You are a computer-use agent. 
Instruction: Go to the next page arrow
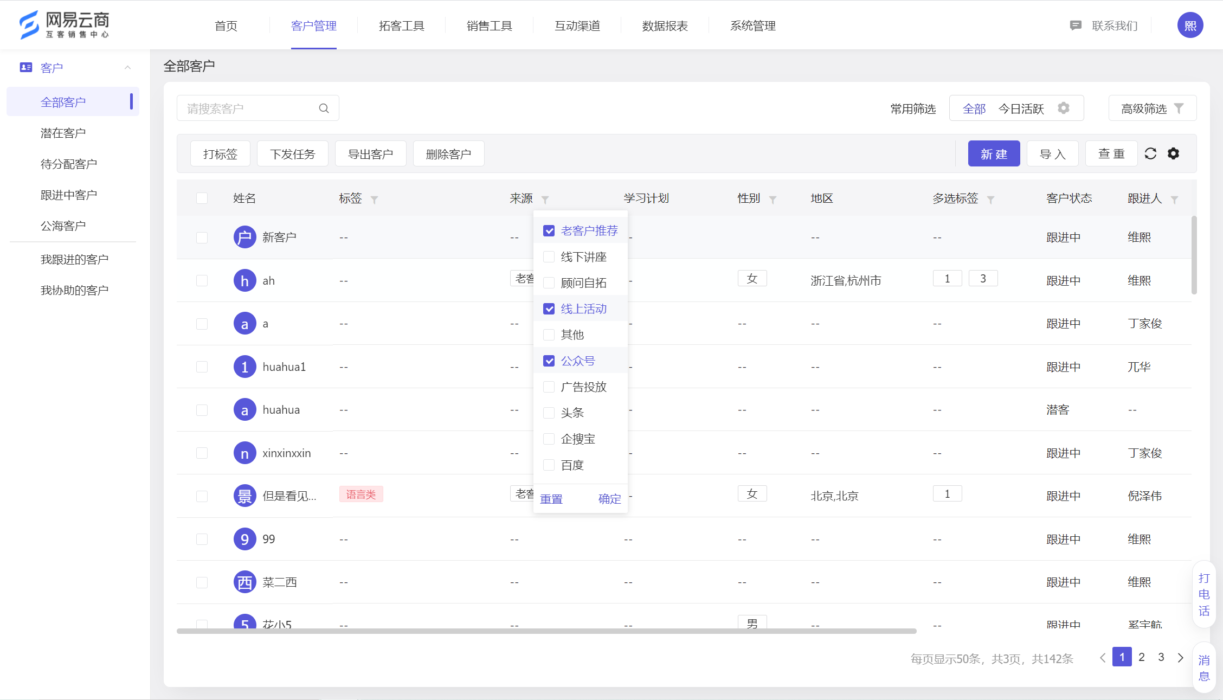coord(1180,657)
